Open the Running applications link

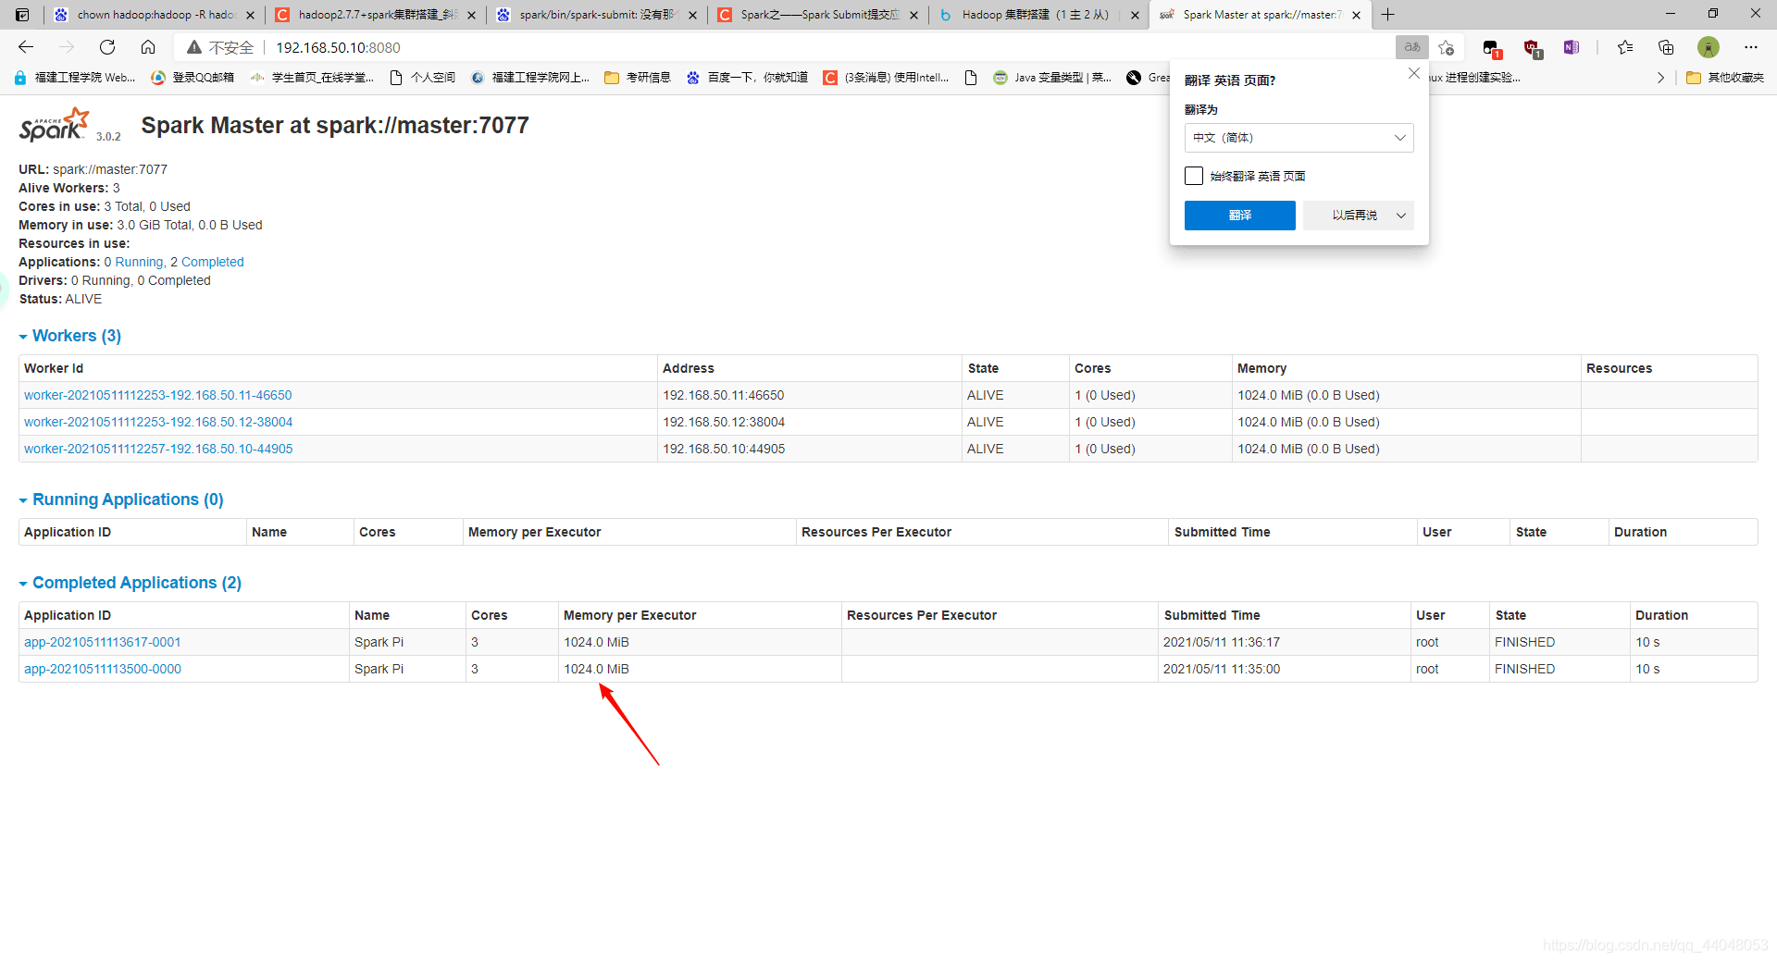(139, 262)
